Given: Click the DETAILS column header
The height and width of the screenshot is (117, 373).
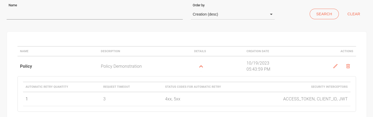Looking at the screenshot, I should (x=200, y=51).
